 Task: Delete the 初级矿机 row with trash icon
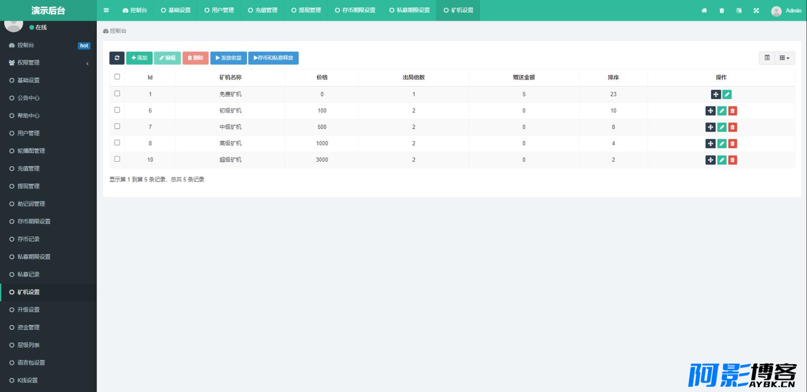pyautogui.click(x=733, y=111)
